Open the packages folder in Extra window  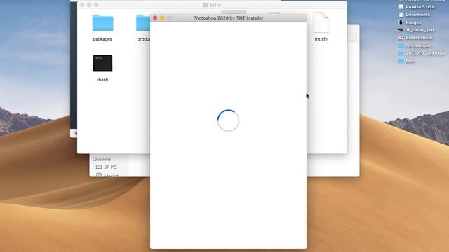click(102, 23)
